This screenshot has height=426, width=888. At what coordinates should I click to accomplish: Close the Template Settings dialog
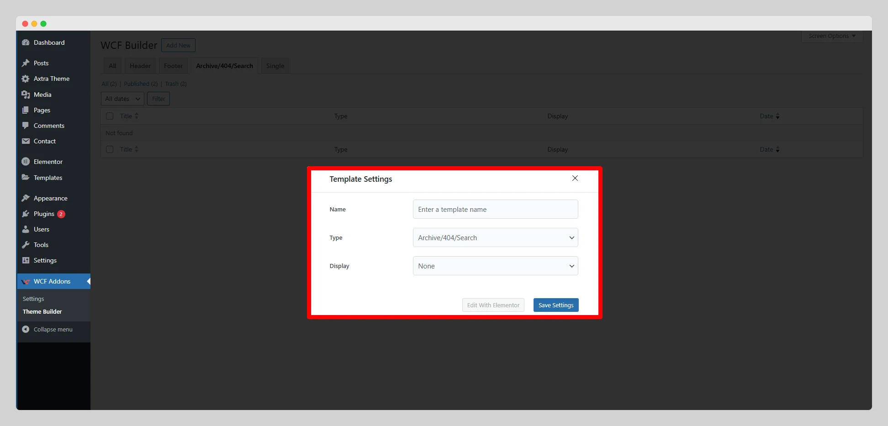(575, 178)
